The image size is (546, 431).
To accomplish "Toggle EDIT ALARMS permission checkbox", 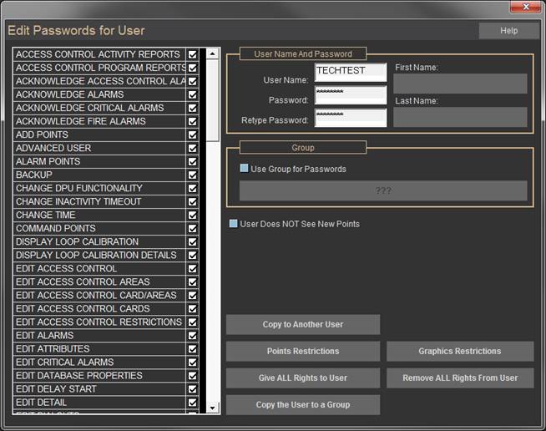I will tap(193, 335).
